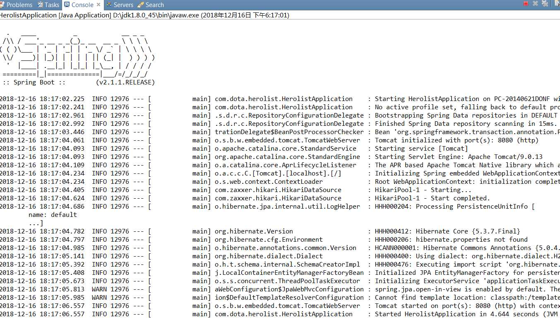Click timestamp '2018-12-16 18:17:05.141'
560x327 pixels.
pyautogui.click(x=42, y=256)
